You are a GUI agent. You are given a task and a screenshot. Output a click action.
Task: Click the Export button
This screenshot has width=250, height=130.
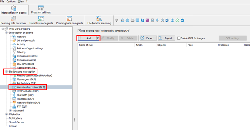point(147,38)
